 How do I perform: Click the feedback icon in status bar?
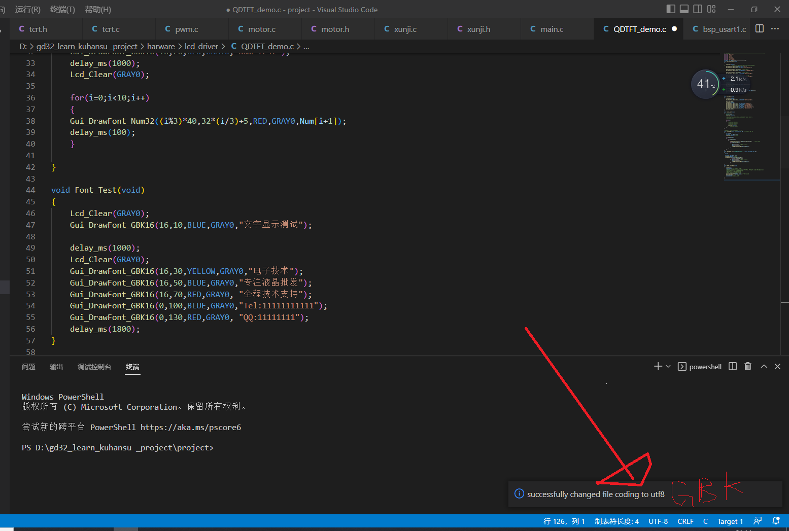(758, 521)
